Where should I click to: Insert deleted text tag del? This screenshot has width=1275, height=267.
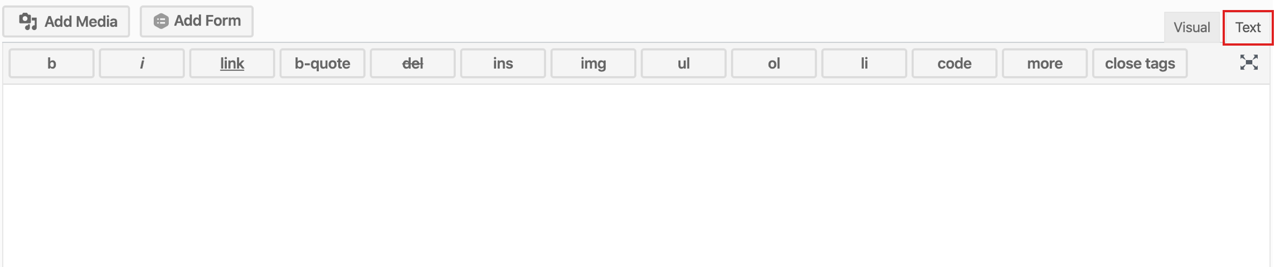click(x=412, y=63)
